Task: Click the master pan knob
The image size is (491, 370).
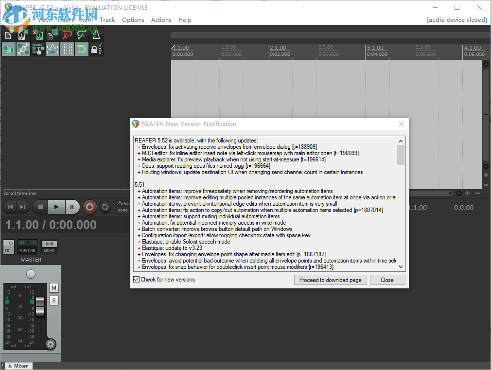Action: click(31, 274)
